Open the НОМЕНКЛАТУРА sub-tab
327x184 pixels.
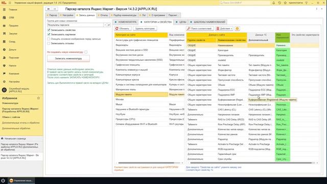(126, 22)
